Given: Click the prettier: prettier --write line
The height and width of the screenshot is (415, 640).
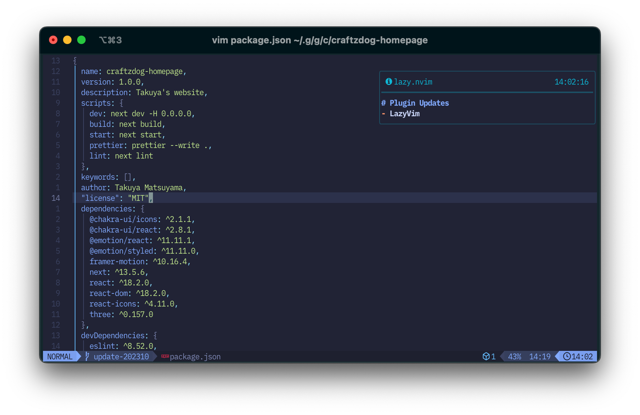Looking at the screenshot, I should click(150, 145).
